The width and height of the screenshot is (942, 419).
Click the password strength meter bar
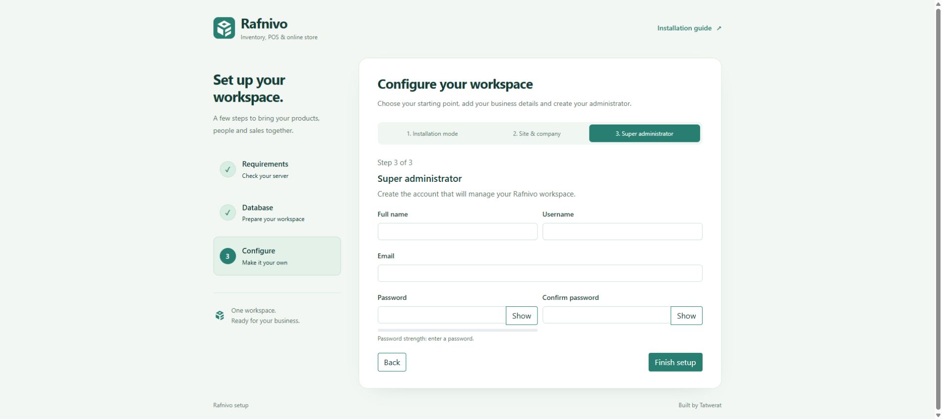[x=457, y=330]
